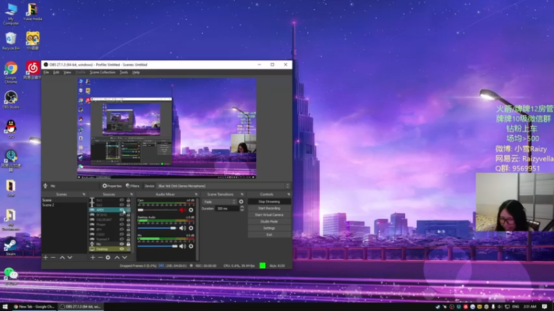Open the Scene Collection menu
Viewport: 554px width, 311px height.
click(102, 73)
